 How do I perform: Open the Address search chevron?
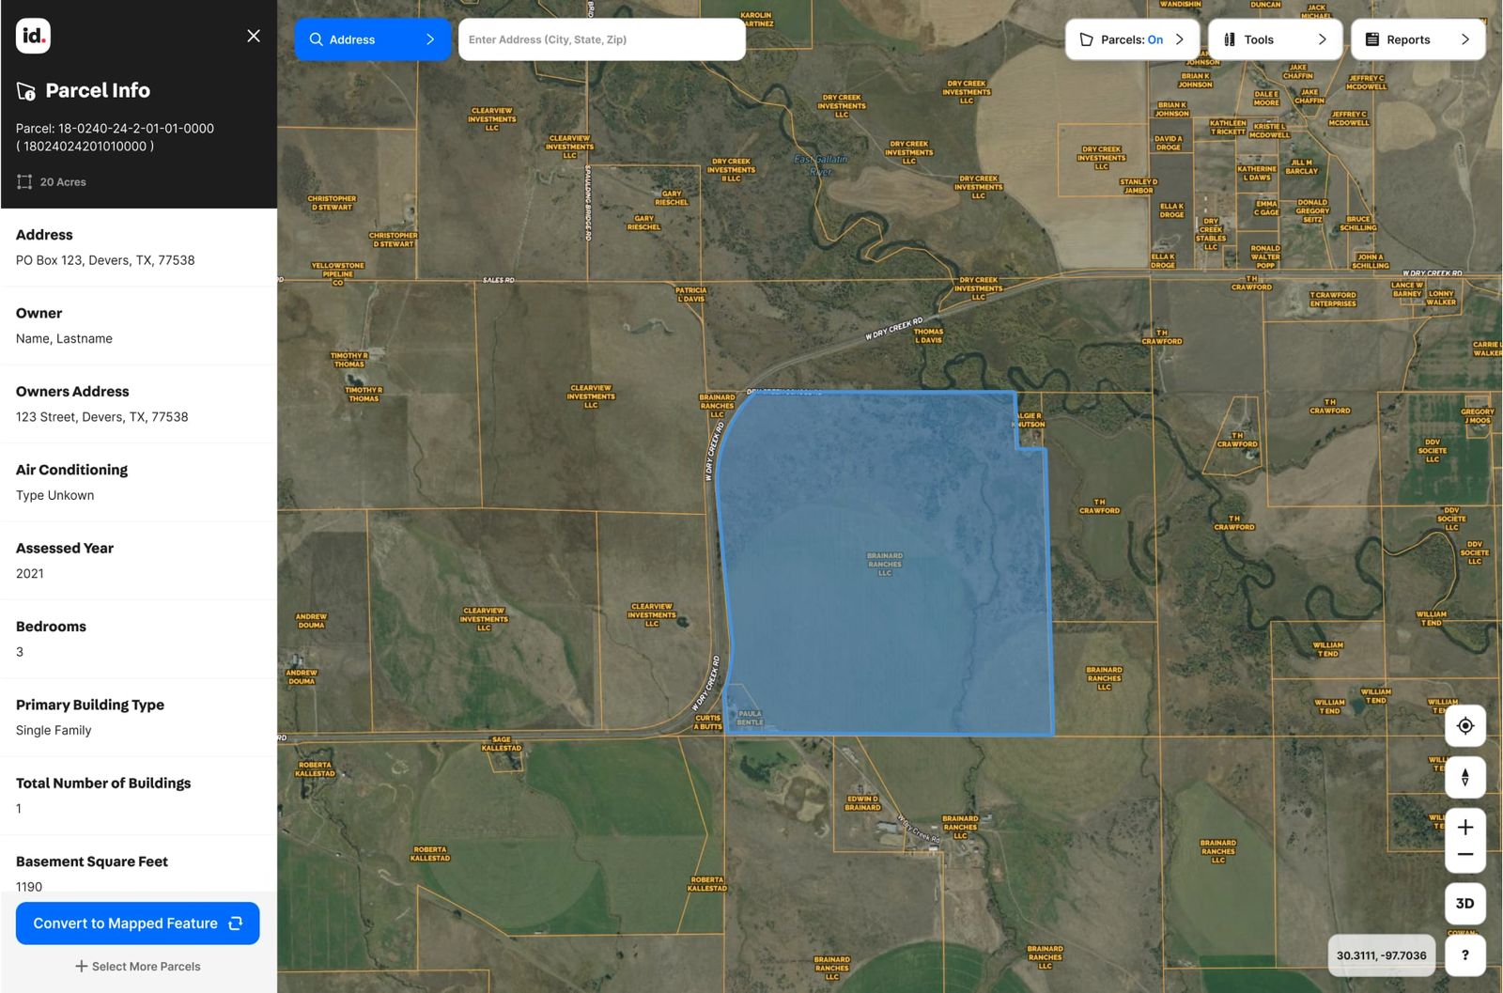click(430, 39)
